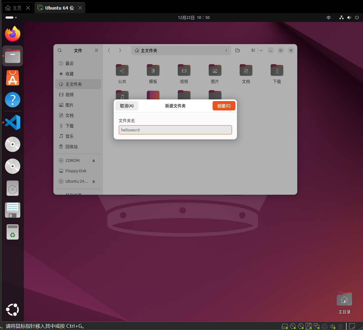Close the Home (主页) tab
Image resolution: width=363 pixels, height=330 pixels.
point(28,8)
